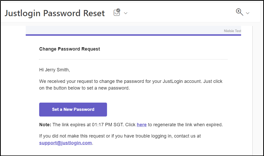Click the purple divider bar under header
This screenshot has height=156, width=264.
click(133, 35)
